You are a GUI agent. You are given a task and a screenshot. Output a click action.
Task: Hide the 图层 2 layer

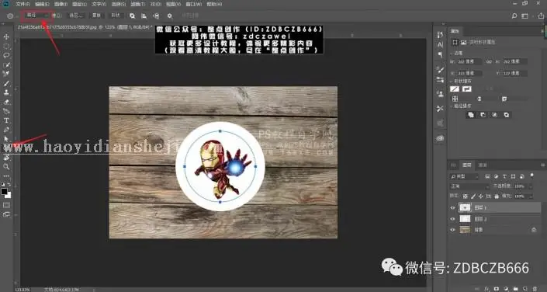coord(453,219)
